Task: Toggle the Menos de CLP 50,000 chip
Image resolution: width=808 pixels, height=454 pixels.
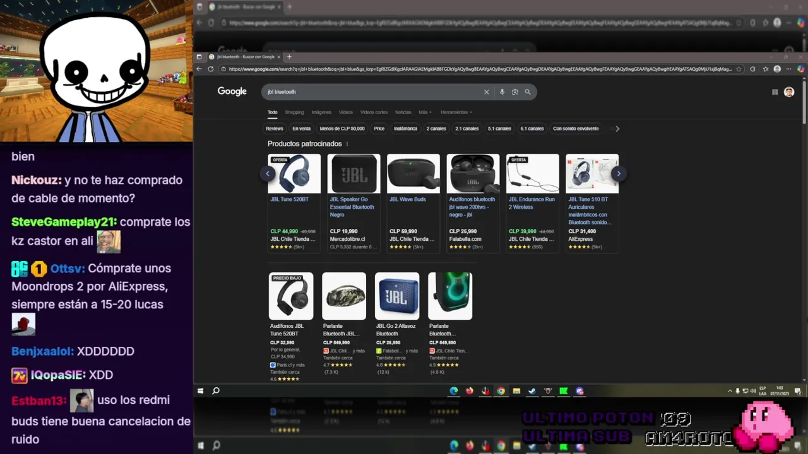Action: tap(342, 129)
